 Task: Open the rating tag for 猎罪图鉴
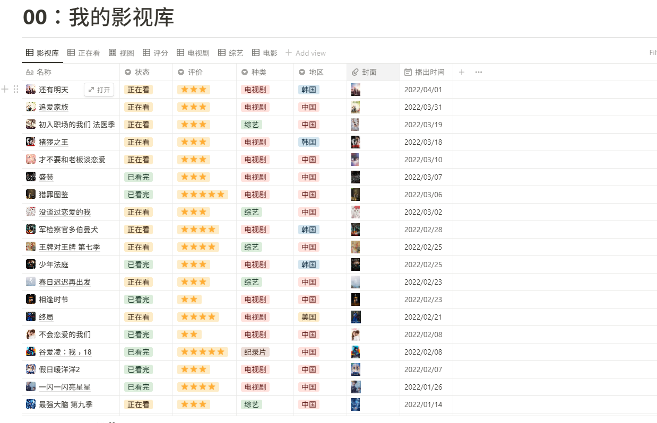coord(203,195)
